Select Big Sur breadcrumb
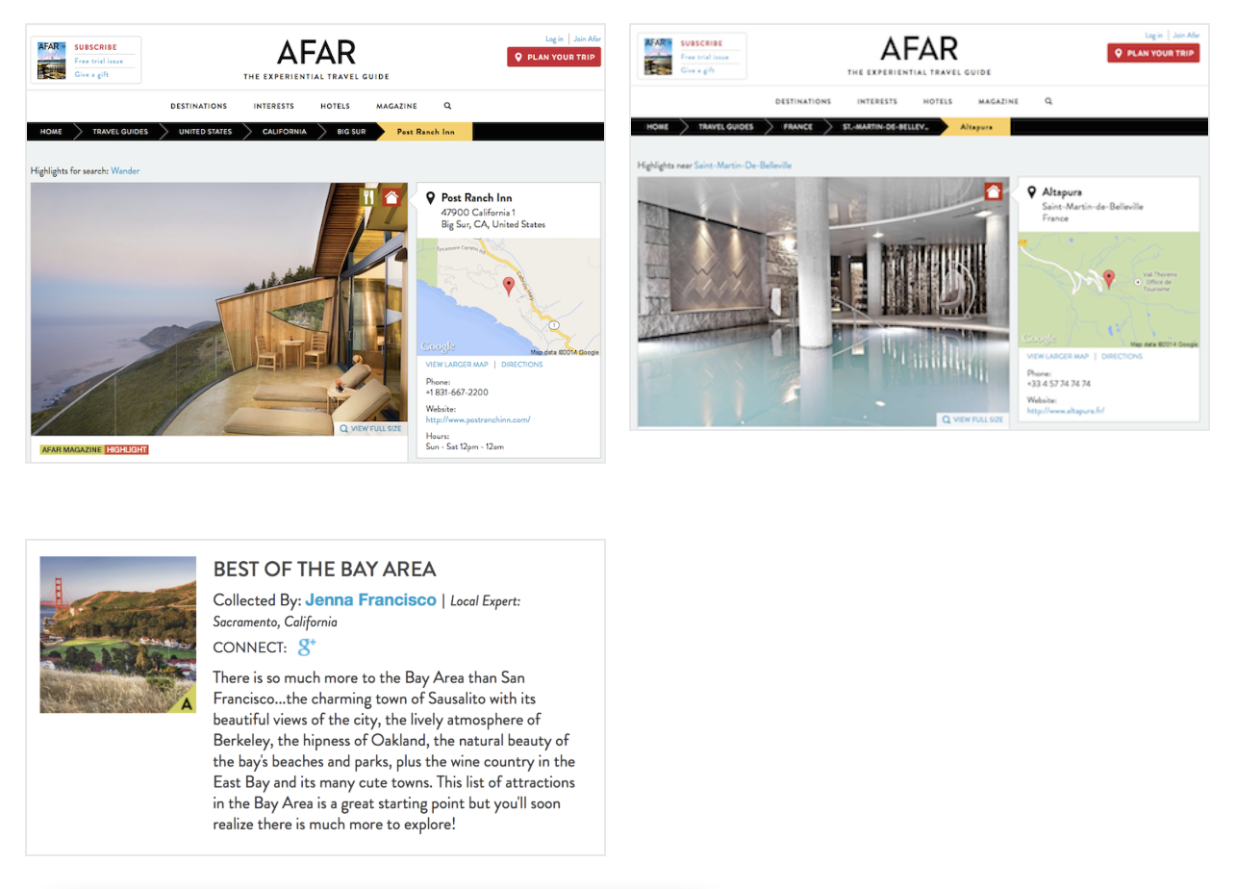The image size is (1237, 889). click(351, 132)
